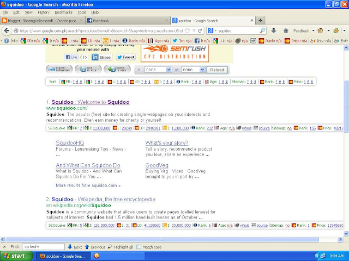349x261 pixels.
Task: Click the Request parameters button
Action: [x=59, y=69]
